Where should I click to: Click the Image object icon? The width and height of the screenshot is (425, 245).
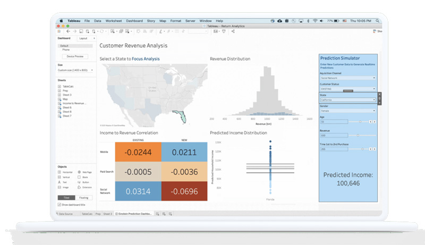59,187
